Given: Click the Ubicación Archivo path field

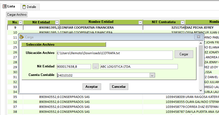Looking at the screenshot, I should [x=115, y=55].
